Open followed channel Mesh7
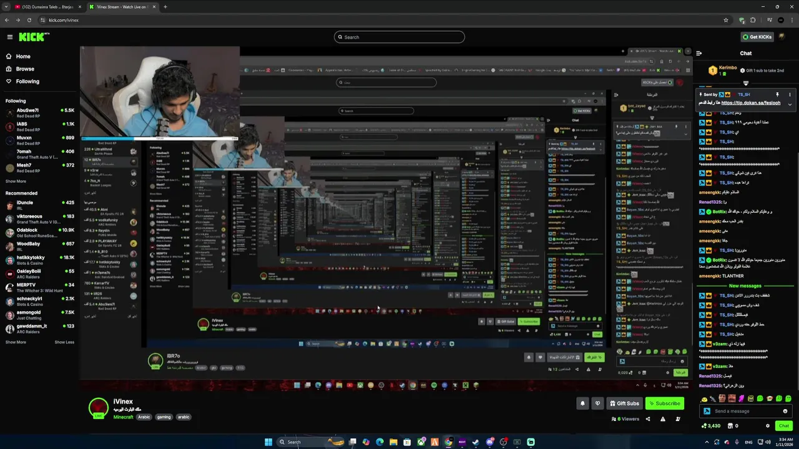 pos(40,167)
